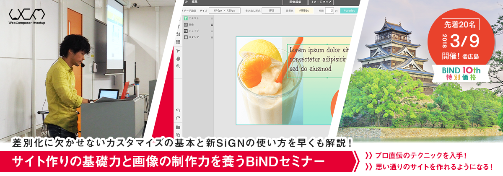The width and height of the screenshot is (503, 176).
Task: Click the duplicate copy icon below folder
Action: pos(178,135)
